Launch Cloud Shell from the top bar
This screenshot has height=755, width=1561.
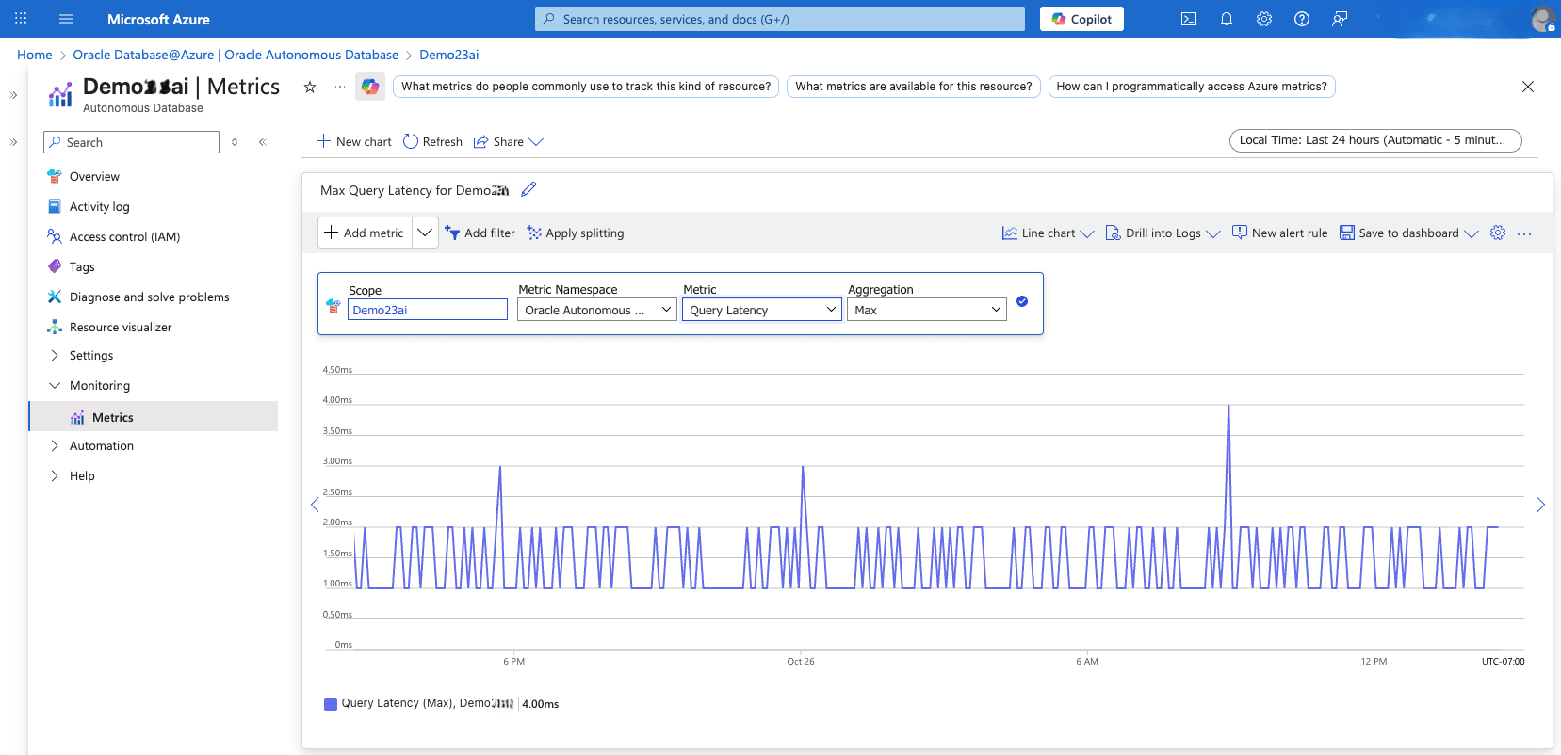(x=1189, y=19)
